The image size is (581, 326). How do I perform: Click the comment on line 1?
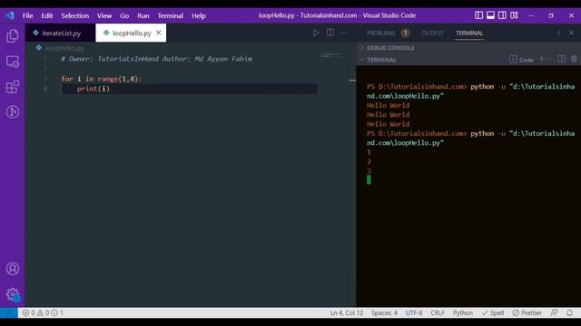click(x=157, y=59)
